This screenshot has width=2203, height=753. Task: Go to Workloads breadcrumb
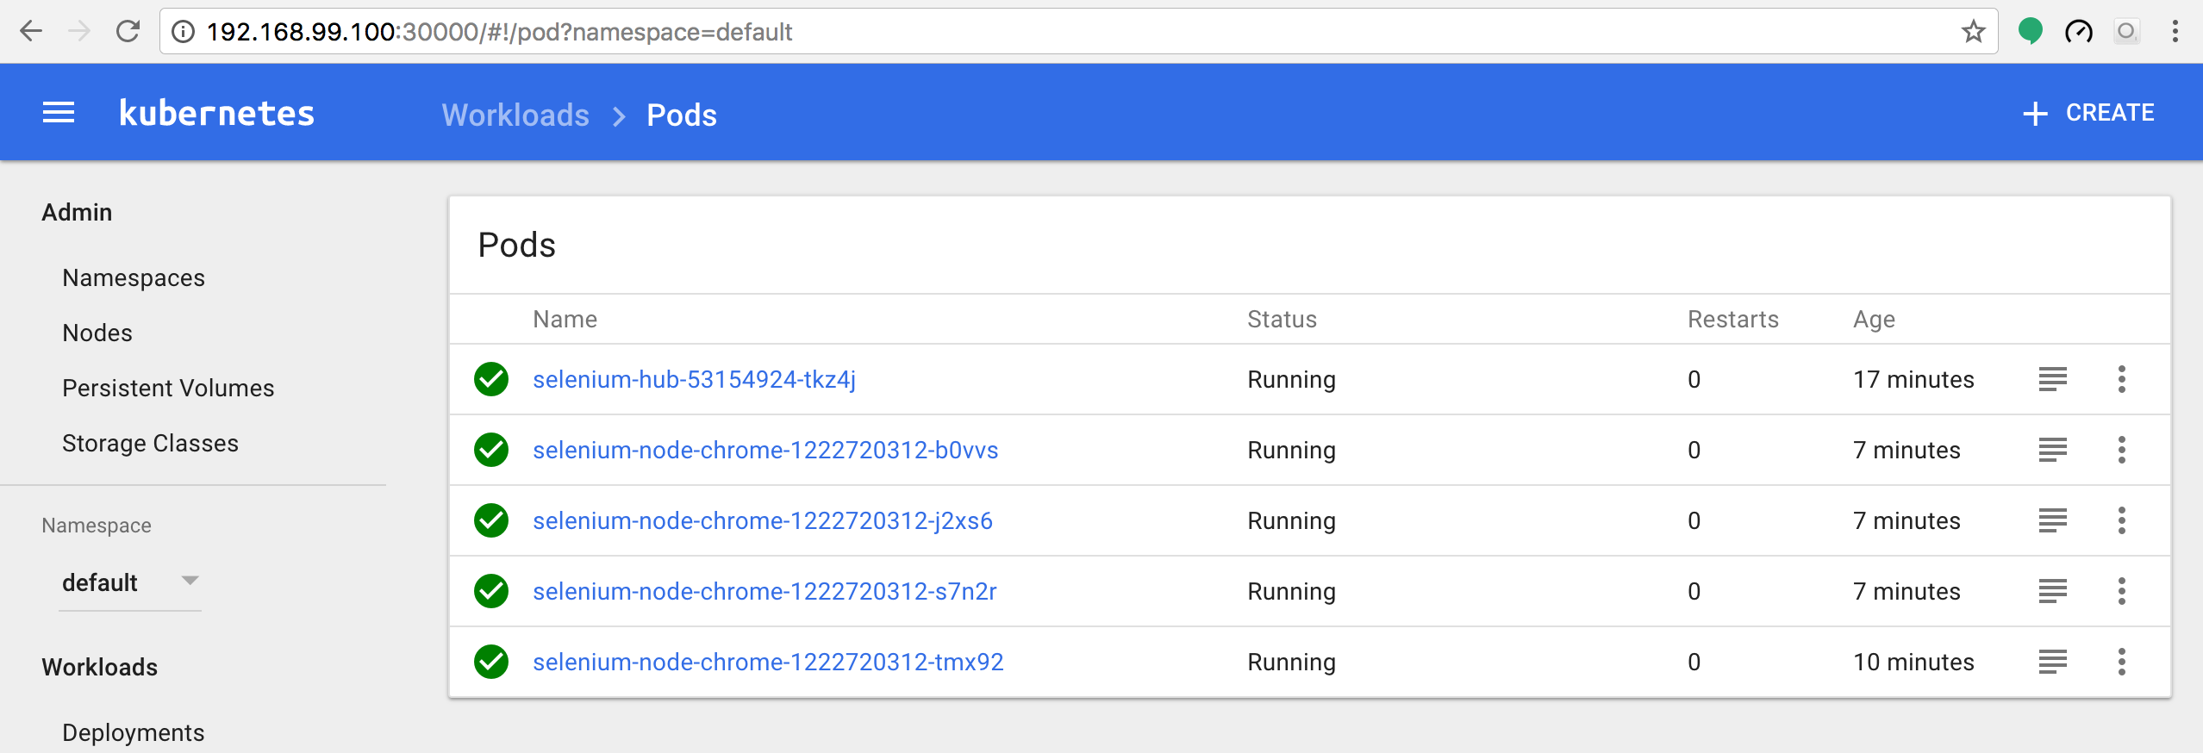click(x=515, y=115)
